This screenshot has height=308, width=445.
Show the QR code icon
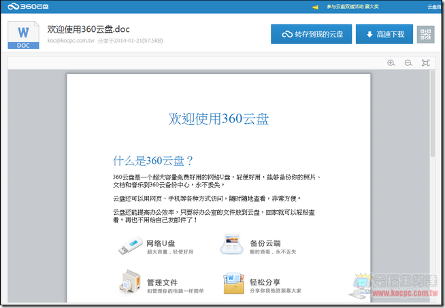click(425, 34)
